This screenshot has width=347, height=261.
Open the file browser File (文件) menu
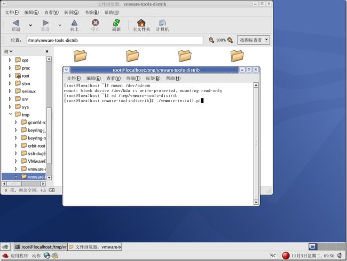12,12
